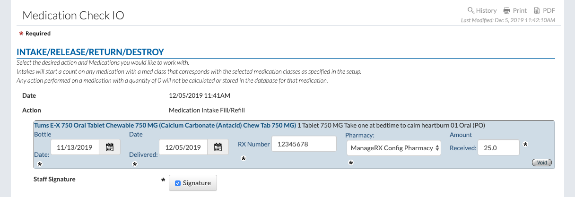Click the History magnifier icon

471,10
